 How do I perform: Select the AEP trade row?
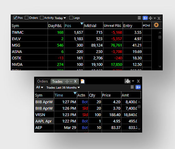[86, 128]
